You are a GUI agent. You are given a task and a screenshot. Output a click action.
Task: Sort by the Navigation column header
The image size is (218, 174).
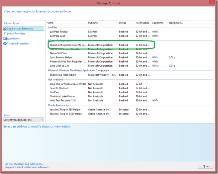point(176,23)
